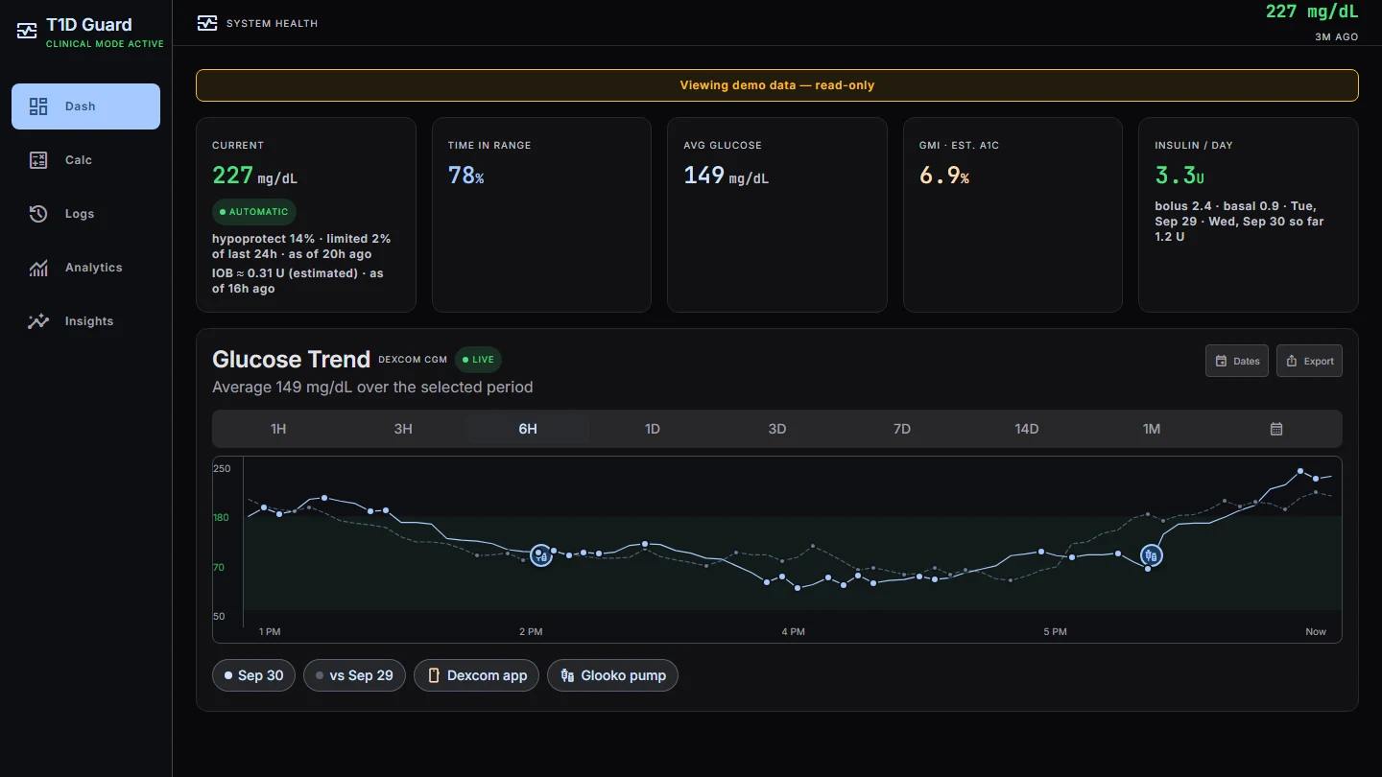Click the Logs history icon
1382x777 pixels.
[x=38, y=214]
